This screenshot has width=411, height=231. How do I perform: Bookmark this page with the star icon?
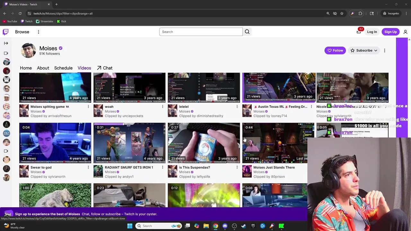[342, 13]
